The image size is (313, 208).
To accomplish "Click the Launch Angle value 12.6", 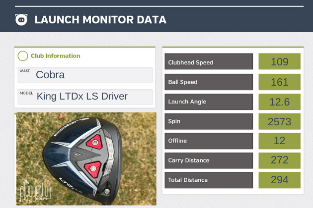I will point(279,102).
